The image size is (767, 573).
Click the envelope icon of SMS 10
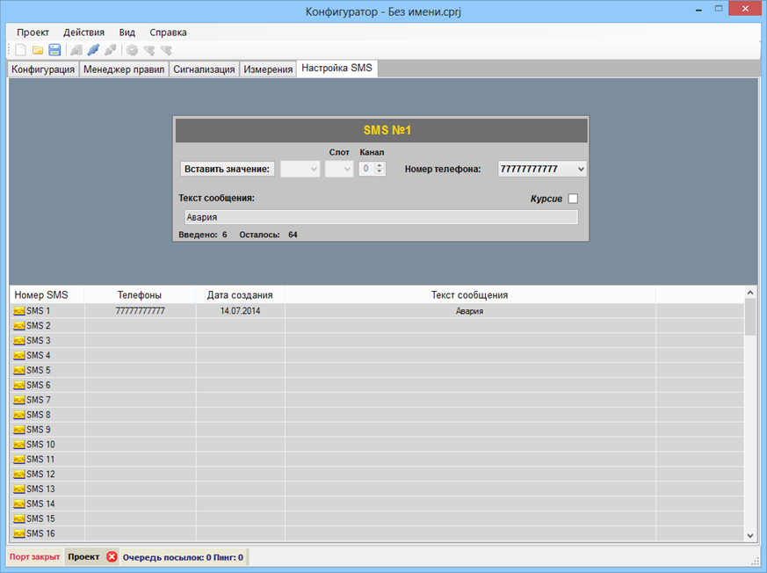click(19, 445)
